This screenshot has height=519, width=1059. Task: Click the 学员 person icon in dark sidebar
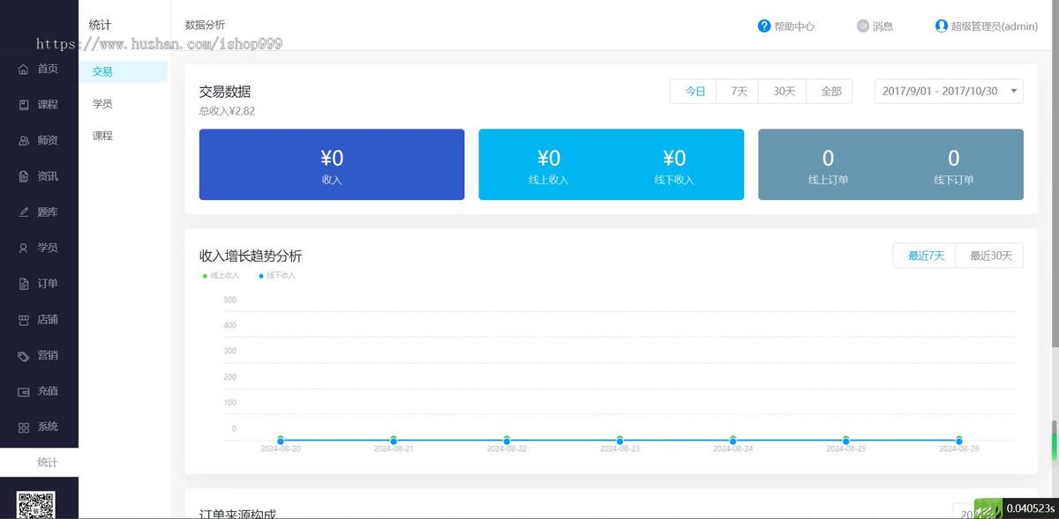tap(24, 248)
